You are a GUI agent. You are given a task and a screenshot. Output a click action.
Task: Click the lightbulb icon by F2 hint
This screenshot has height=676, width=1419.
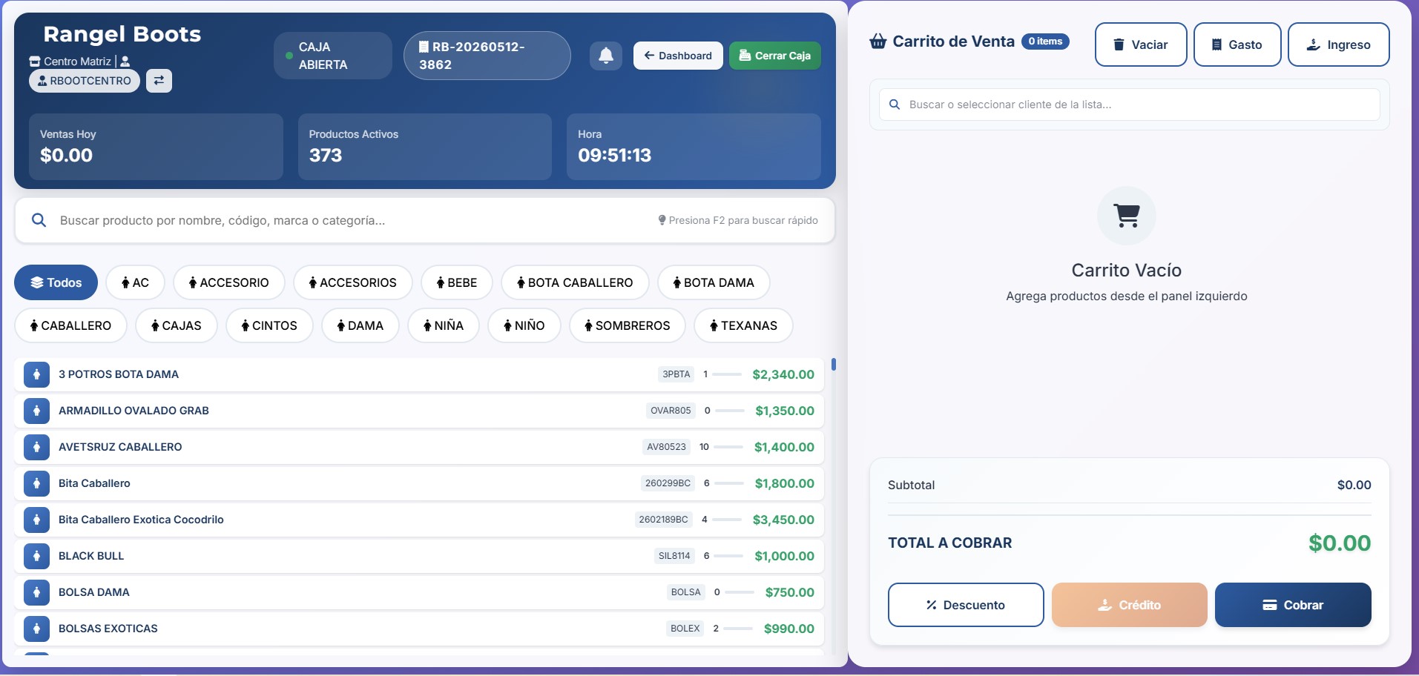pos(662,220)
